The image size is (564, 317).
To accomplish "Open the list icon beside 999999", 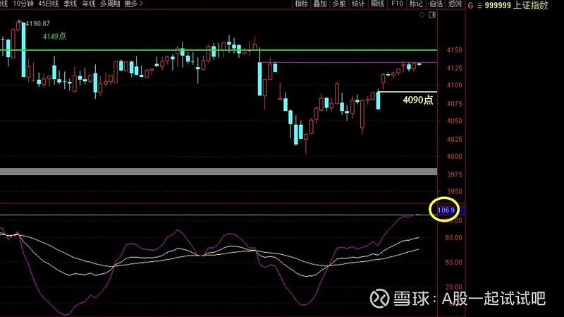I will pos(479,6).
